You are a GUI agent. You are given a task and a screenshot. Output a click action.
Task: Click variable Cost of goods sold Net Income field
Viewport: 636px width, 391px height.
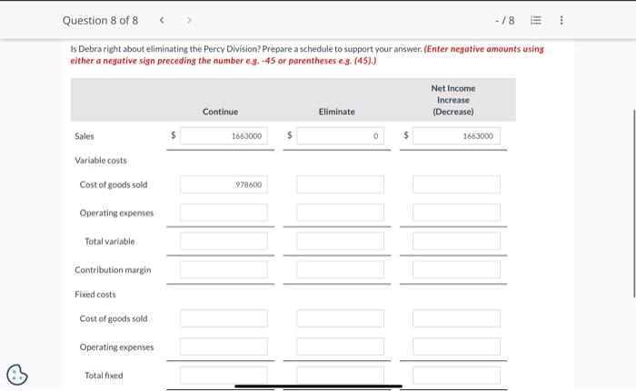[x=457, y=184]
